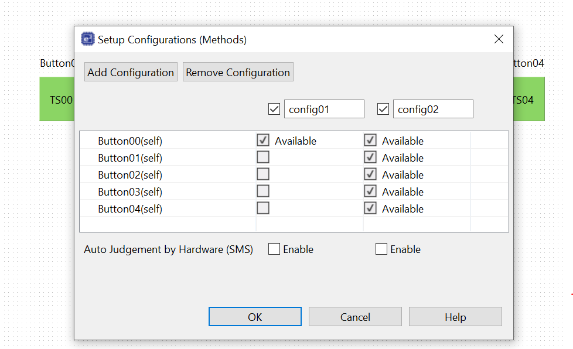
Task: Enable Auto Judgement for config02
Action: [381, 249]
